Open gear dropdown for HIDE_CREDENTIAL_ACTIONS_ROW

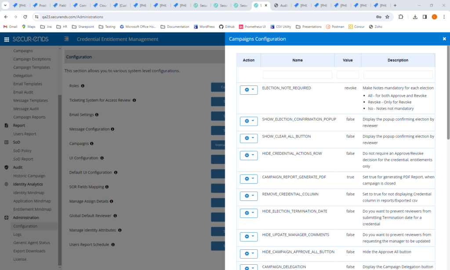point(249,156)
